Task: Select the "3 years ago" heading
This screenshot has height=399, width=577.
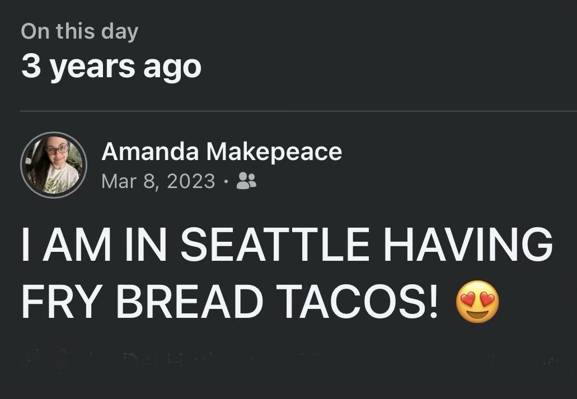Action: 111,67
